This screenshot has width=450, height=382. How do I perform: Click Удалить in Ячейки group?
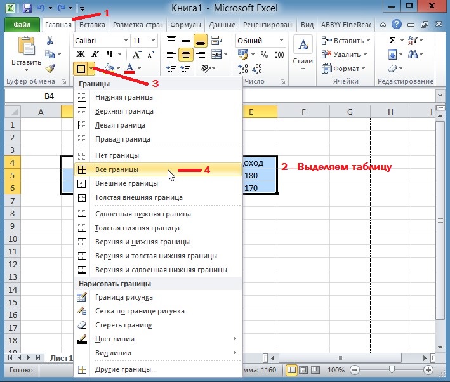tap(345, 55)
